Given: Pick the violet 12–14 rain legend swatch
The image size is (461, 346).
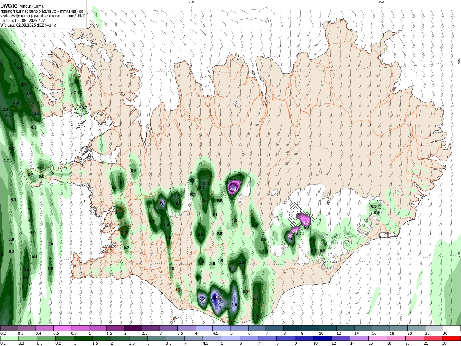Looking at the screenshot, I should [341, 338].
